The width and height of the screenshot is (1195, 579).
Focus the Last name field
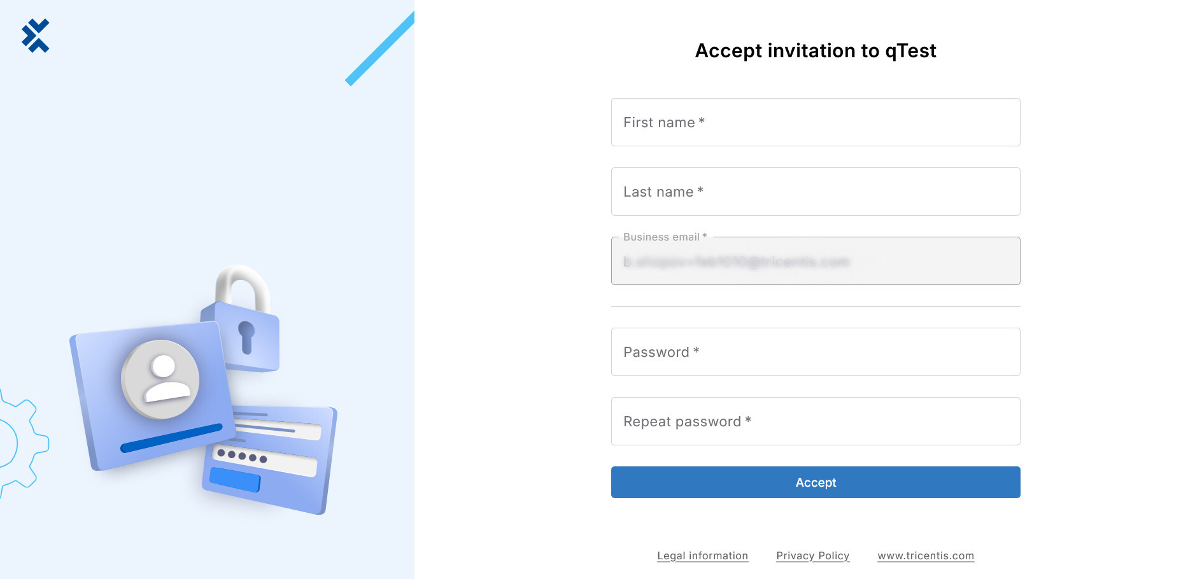coord(815,192)
